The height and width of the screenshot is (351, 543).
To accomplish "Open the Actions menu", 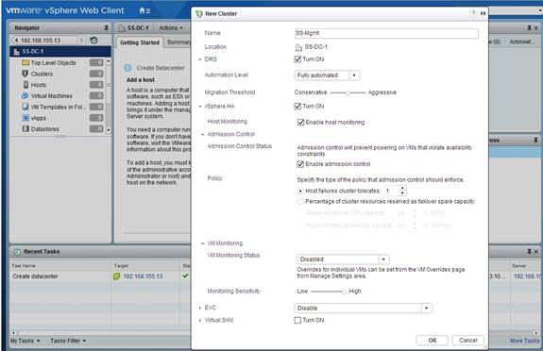I will pos(170,27).
